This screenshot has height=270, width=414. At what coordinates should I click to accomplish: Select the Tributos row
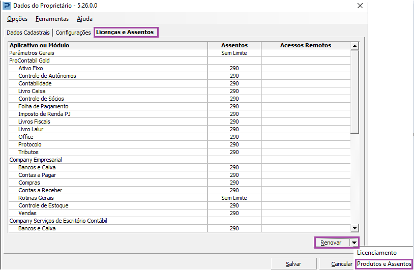[x=179, y=152]
